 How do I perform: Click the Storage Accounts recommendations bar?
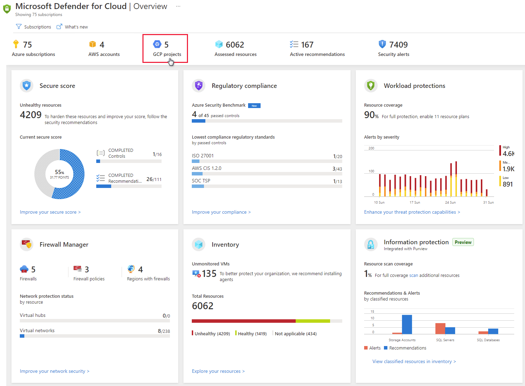[407, 325]
